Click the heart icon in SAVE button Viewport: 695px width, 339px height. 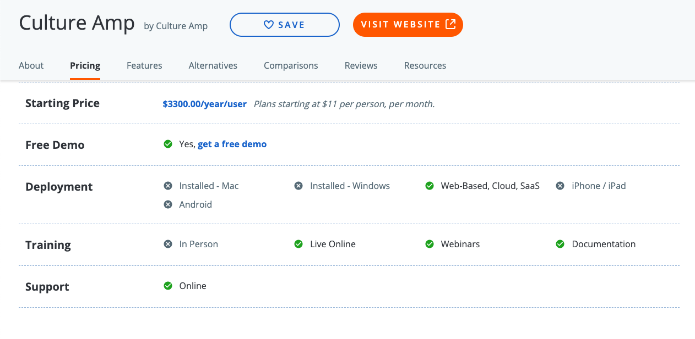[x=269, y=25]
